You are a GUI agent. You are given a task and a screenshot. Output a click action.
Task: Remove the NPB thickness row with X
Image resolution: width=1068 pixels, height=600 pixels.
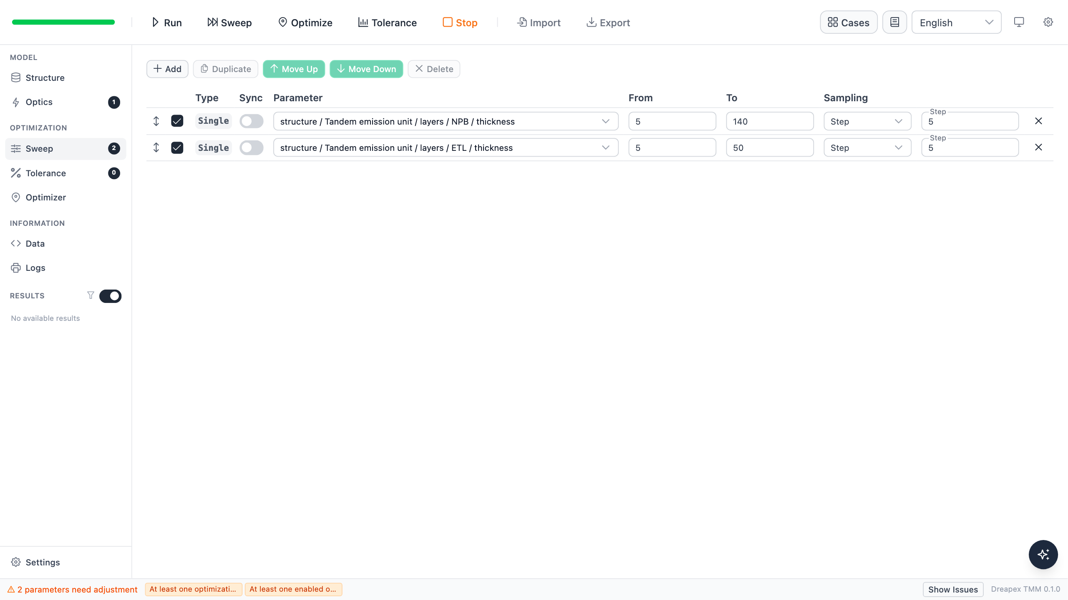1038,121
